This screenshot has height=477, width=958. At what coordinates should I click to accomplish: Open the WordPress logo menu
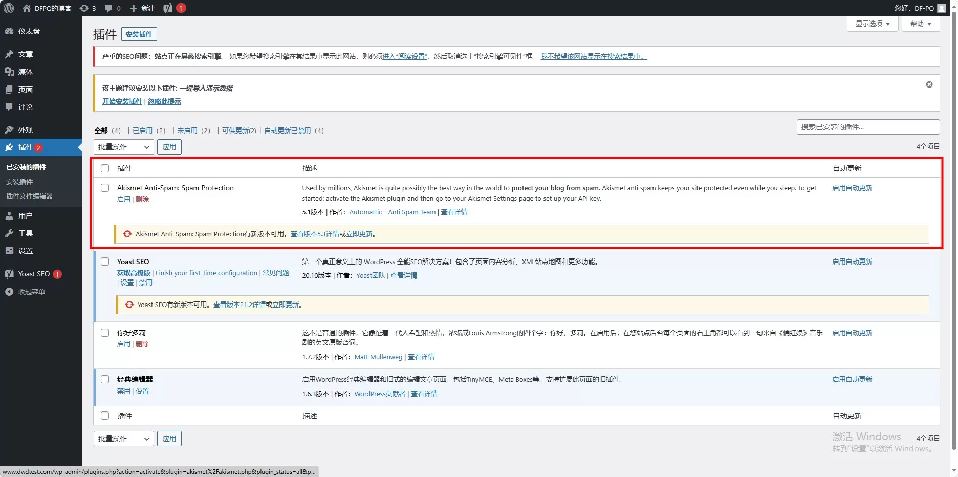tap(9, 8)
